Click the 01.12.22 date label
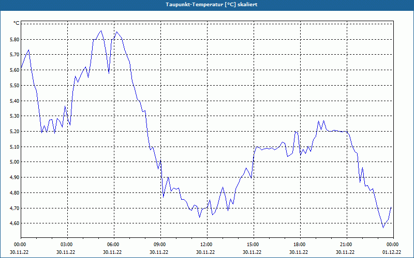414x258 pixels. point(392,252)
